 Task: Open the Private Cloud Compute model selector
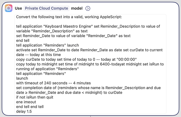46,8
